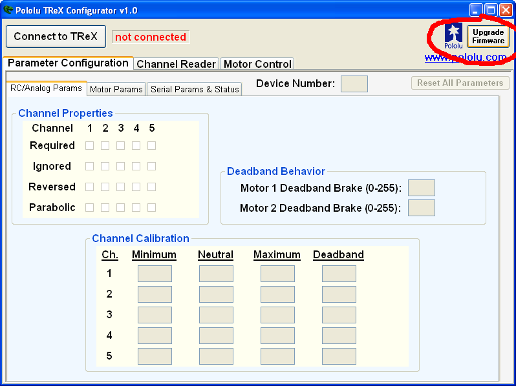Click the Pololu logo icon
The image size is (516, 386).
click(x=453, y=36)
